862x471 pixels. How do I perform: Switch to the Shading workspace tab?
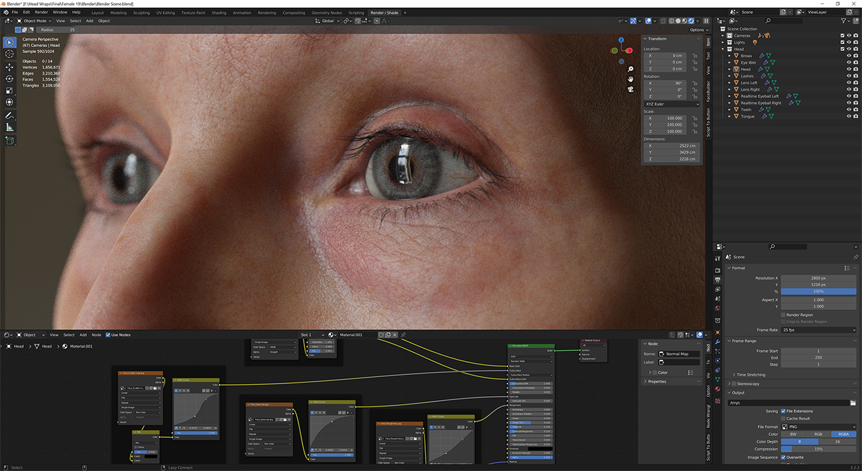(x=219, y=12)
